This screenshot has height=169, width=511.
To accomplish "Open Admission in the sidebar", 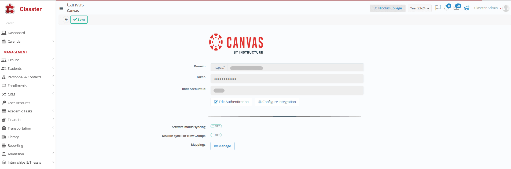I will point(16,154).
